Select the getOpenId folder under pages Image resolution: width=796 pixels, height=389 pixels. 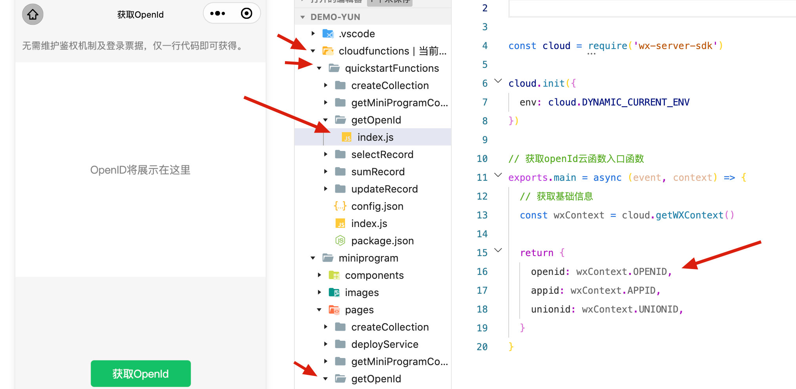376,379
